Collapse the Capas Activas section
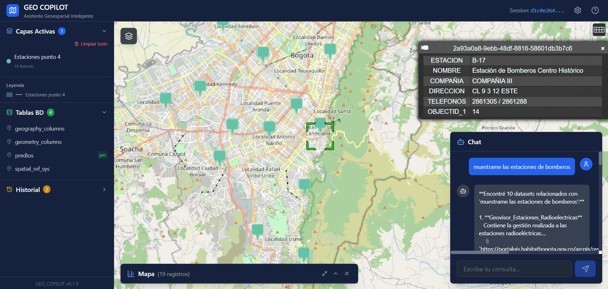This screenshot has height=289, width=608. [x=104, y=31]
